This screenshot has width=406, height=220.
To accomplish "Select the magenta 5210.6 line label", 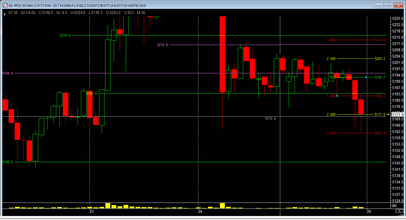I will (x=163, y=45).
